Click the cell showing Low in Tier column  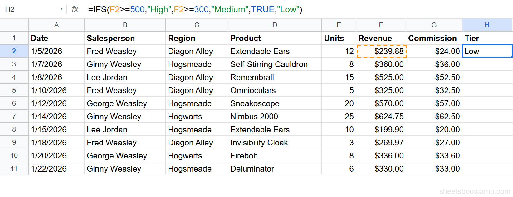[x=487, y=51]
